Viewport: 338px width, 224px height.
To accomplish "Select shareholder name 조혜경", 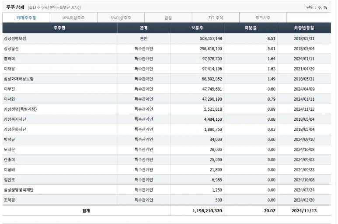I will point(9,200).
